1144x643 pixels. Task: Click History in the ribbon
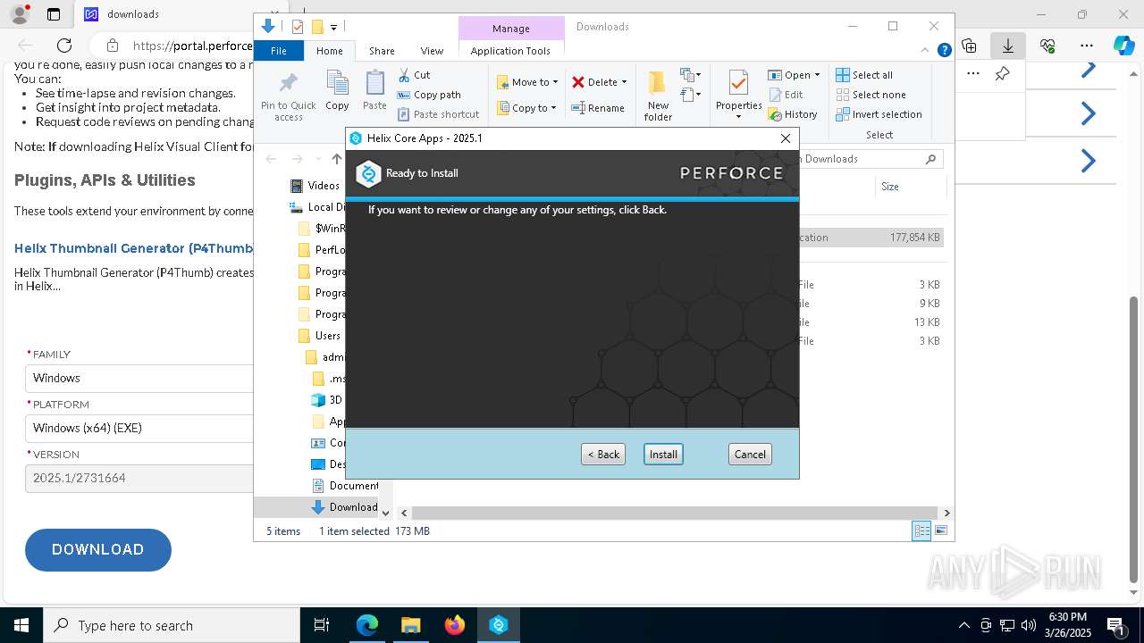tap(793, 114)
